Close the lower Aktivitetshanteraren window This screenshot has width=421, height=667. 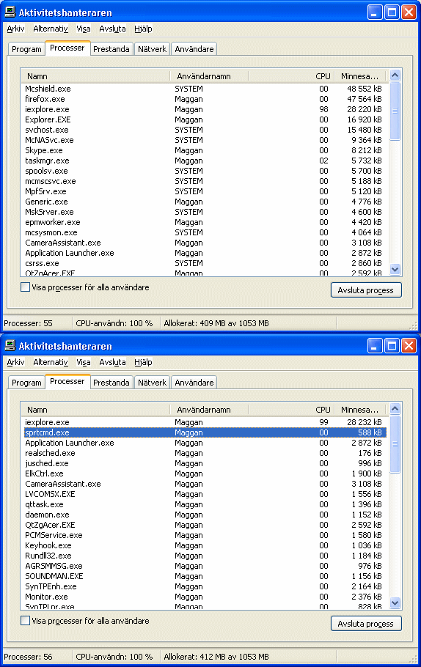409,346
